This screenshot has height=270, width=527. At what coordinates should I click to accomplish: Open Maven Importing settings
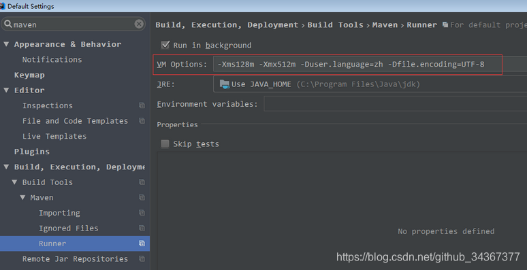pos(59,213)
